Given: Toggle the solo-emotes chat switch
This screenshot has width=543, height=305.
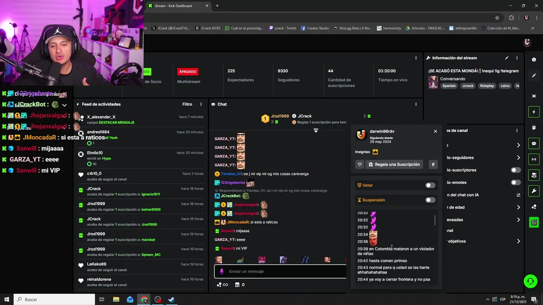Looking at the screenshot, I should [x=516, y=183].
